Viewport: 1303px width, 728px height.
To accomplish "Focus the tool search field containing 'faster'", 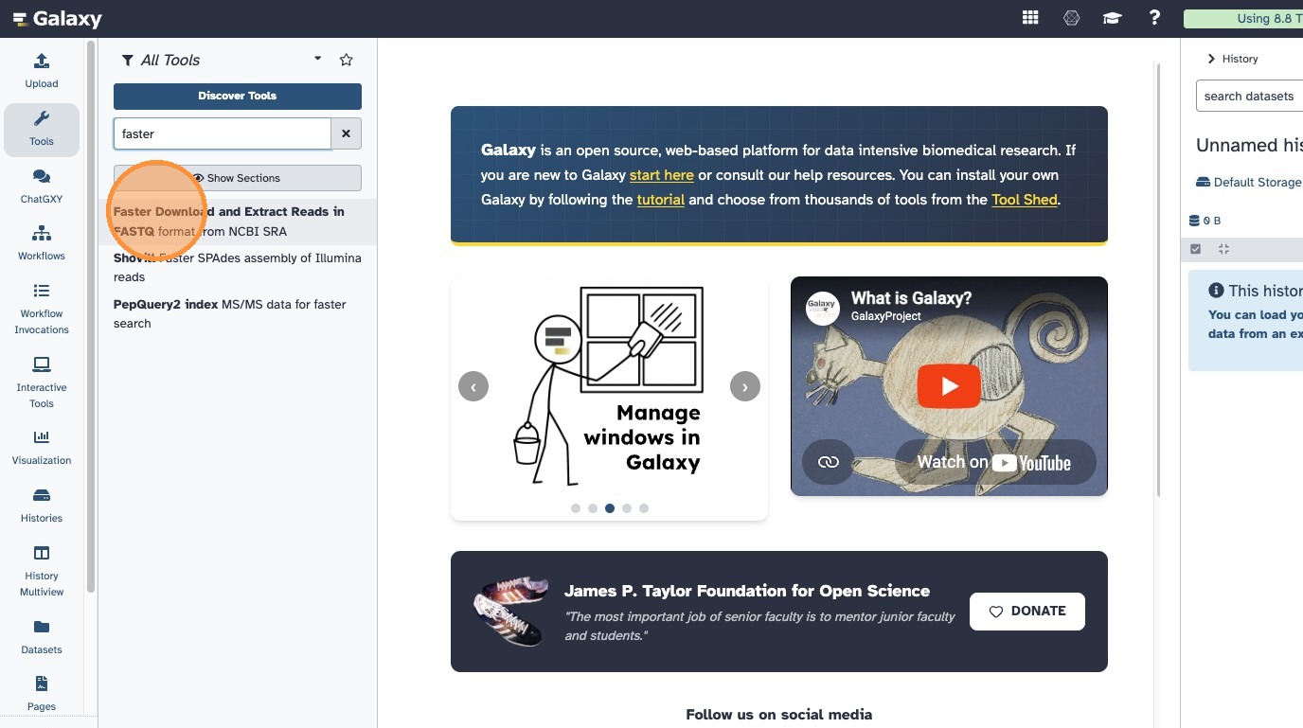I will (x=223, y=133).
